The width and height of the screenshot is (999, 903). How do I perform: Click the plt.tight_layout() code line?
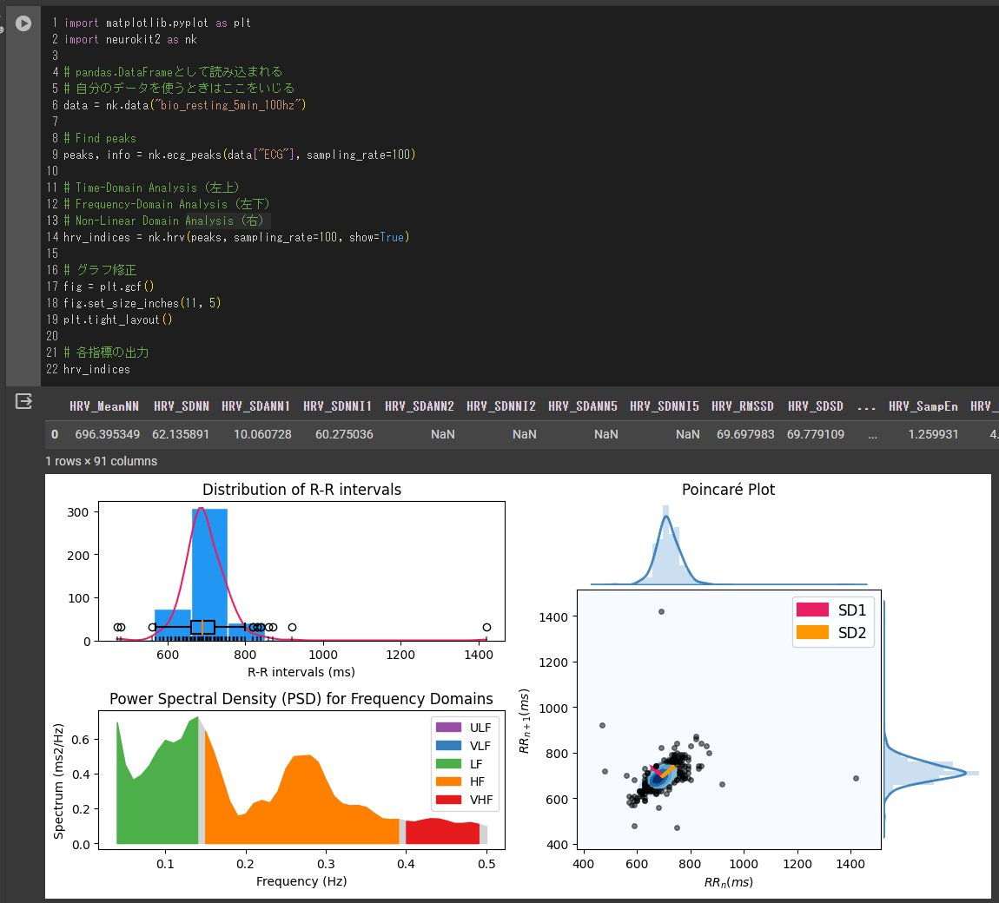(x=117, y=320)
